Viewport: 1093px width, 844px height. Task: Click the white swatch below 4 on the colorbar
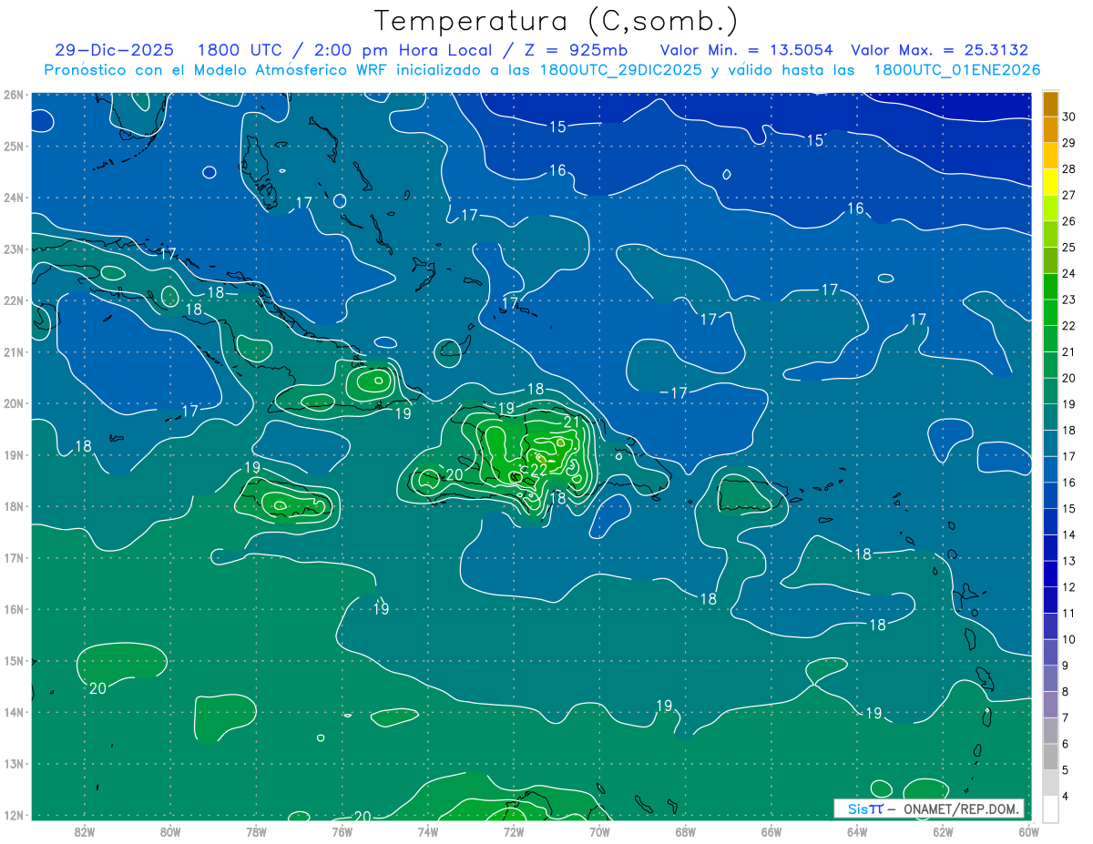pos(1050,808)
